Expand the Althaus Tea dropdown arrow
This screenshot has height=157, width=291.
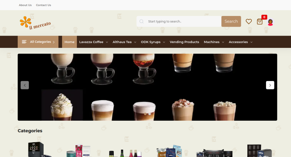coord(135,42)
